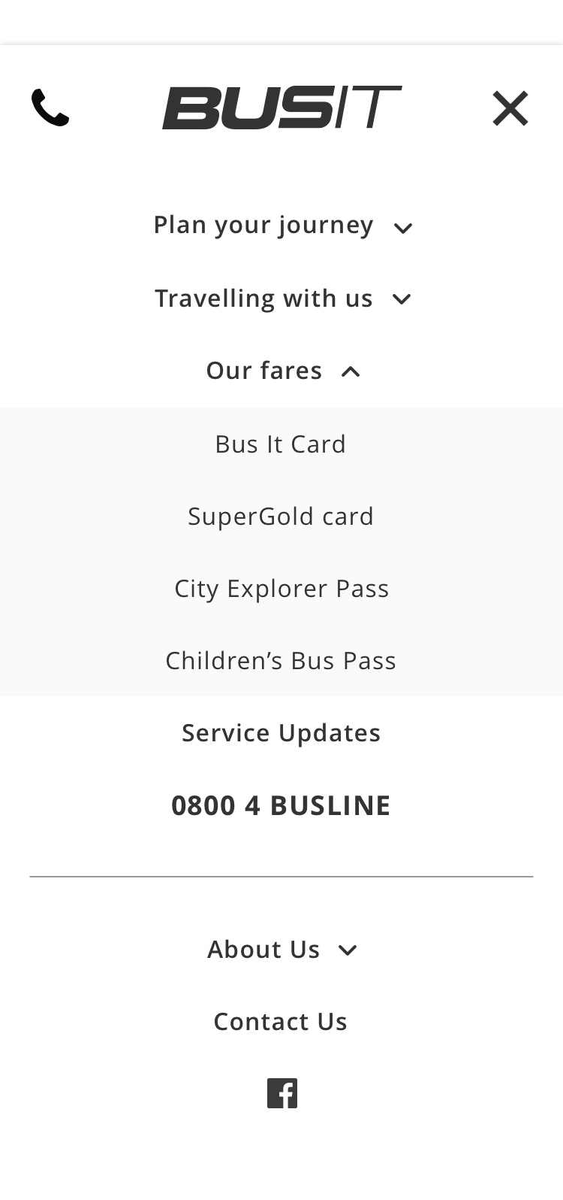Open the Service Updates page
563x1200 pixels.
point(281,733)
